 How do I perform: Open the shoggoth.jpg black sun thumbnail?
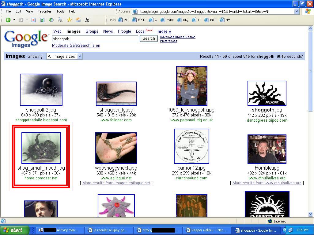point(267,93)
